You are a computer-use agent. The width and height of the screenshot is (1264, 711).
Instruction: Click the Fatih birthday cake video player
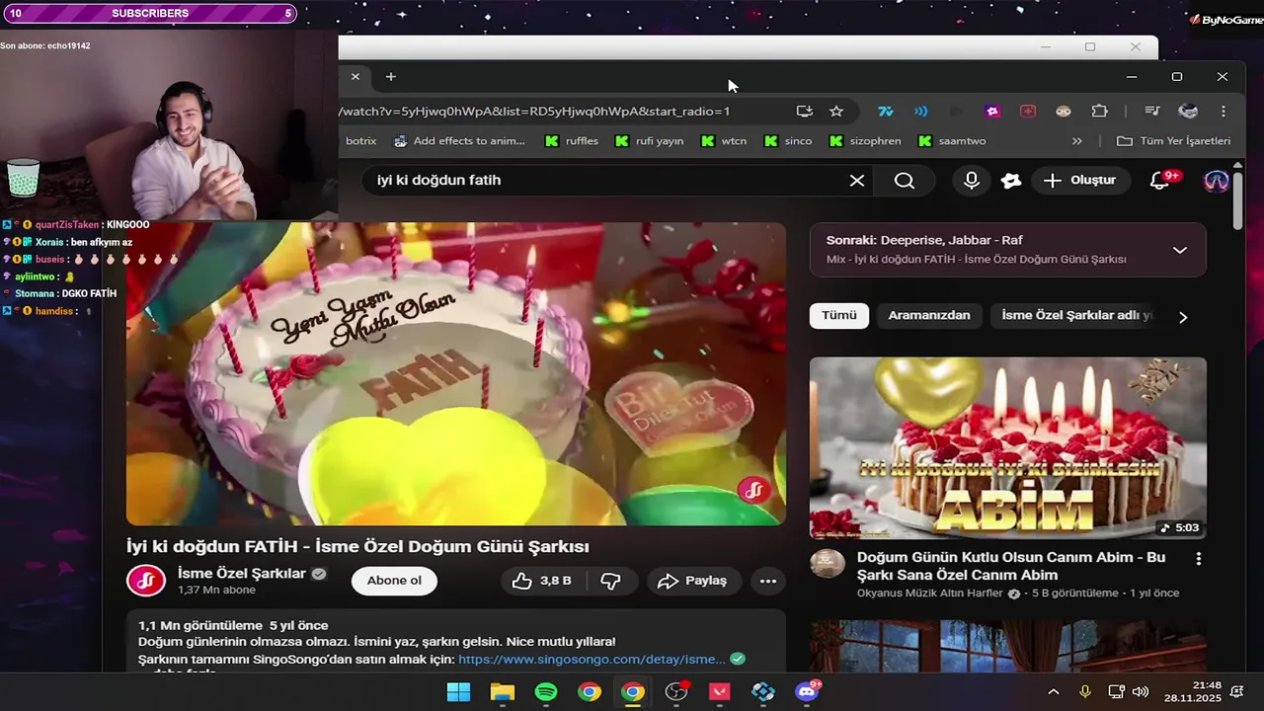pyautogui.click(x=456, y=373)
